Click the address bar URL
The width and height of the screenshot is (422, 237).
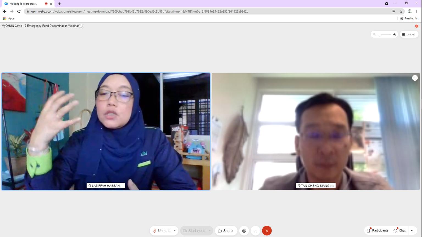tap(140, 12)
